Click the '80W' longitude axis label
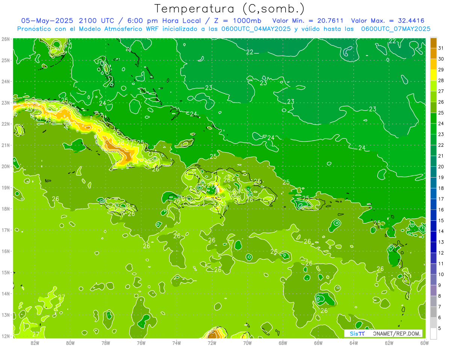Screen dimensions: 451x348 (70, 343)
